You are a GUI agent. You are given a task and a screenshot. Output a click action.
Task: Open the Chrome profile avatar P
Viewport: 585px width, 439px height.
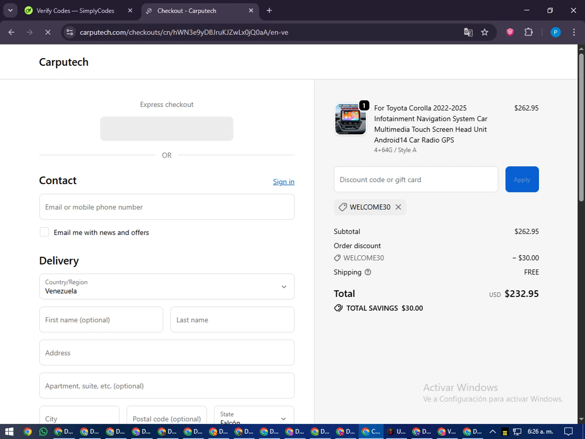point(555,32)
